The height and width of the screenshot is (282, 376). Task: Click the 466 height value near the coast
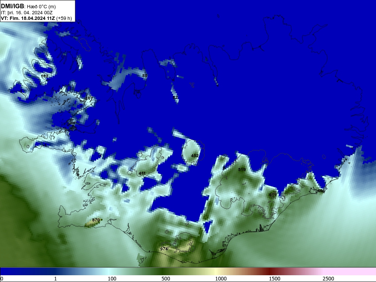click(x=321, y=191)
